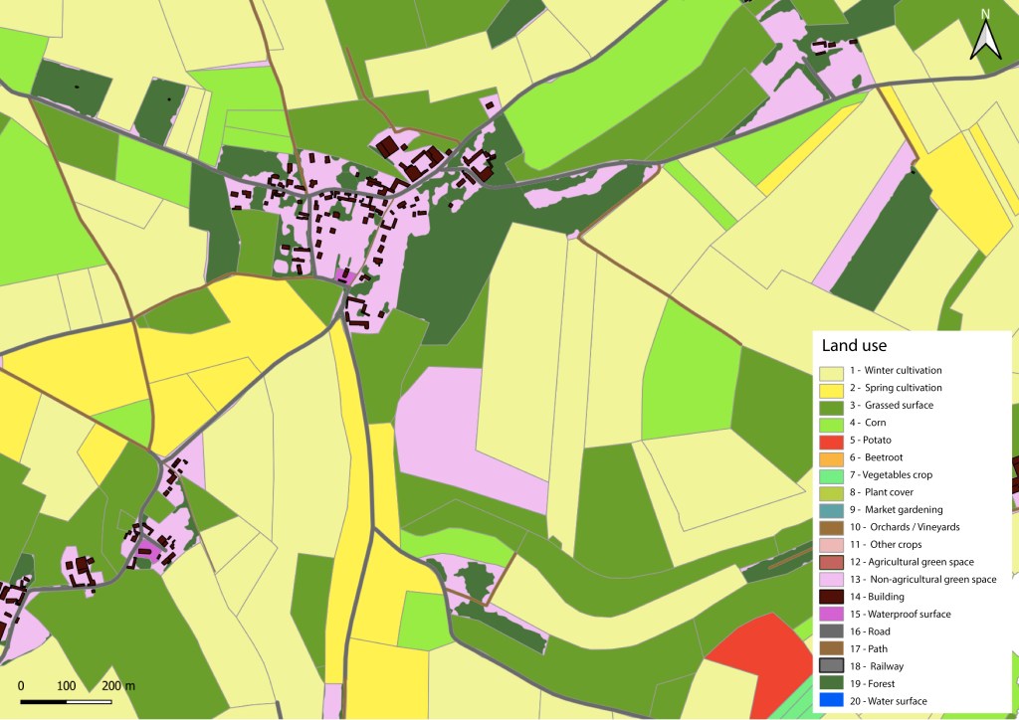
Task: Click the north arrow compass icon
Action: (x=984, y=36)
